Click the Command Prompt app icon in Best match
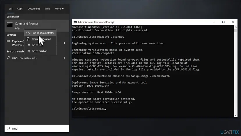This screenshot has width=241, height=136. (10, 25)
